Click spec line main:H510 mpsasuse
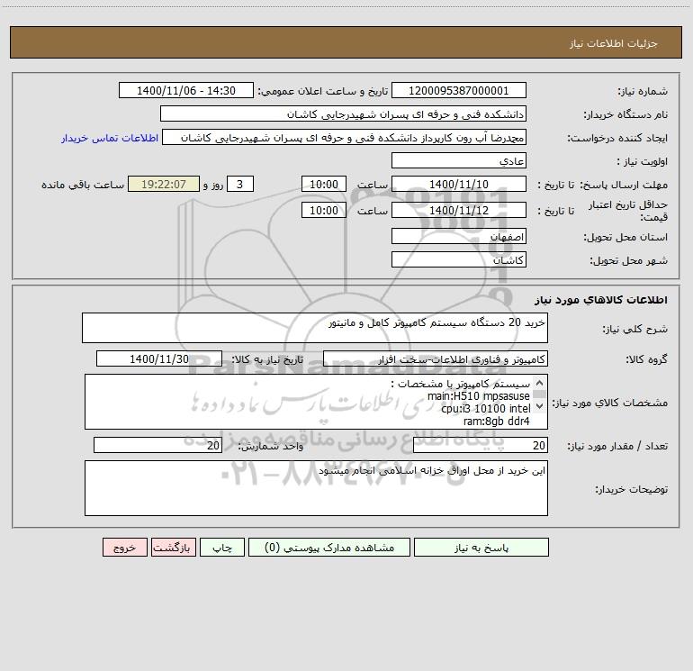Viewport: 693px width, 671px height. click(478, 396)
